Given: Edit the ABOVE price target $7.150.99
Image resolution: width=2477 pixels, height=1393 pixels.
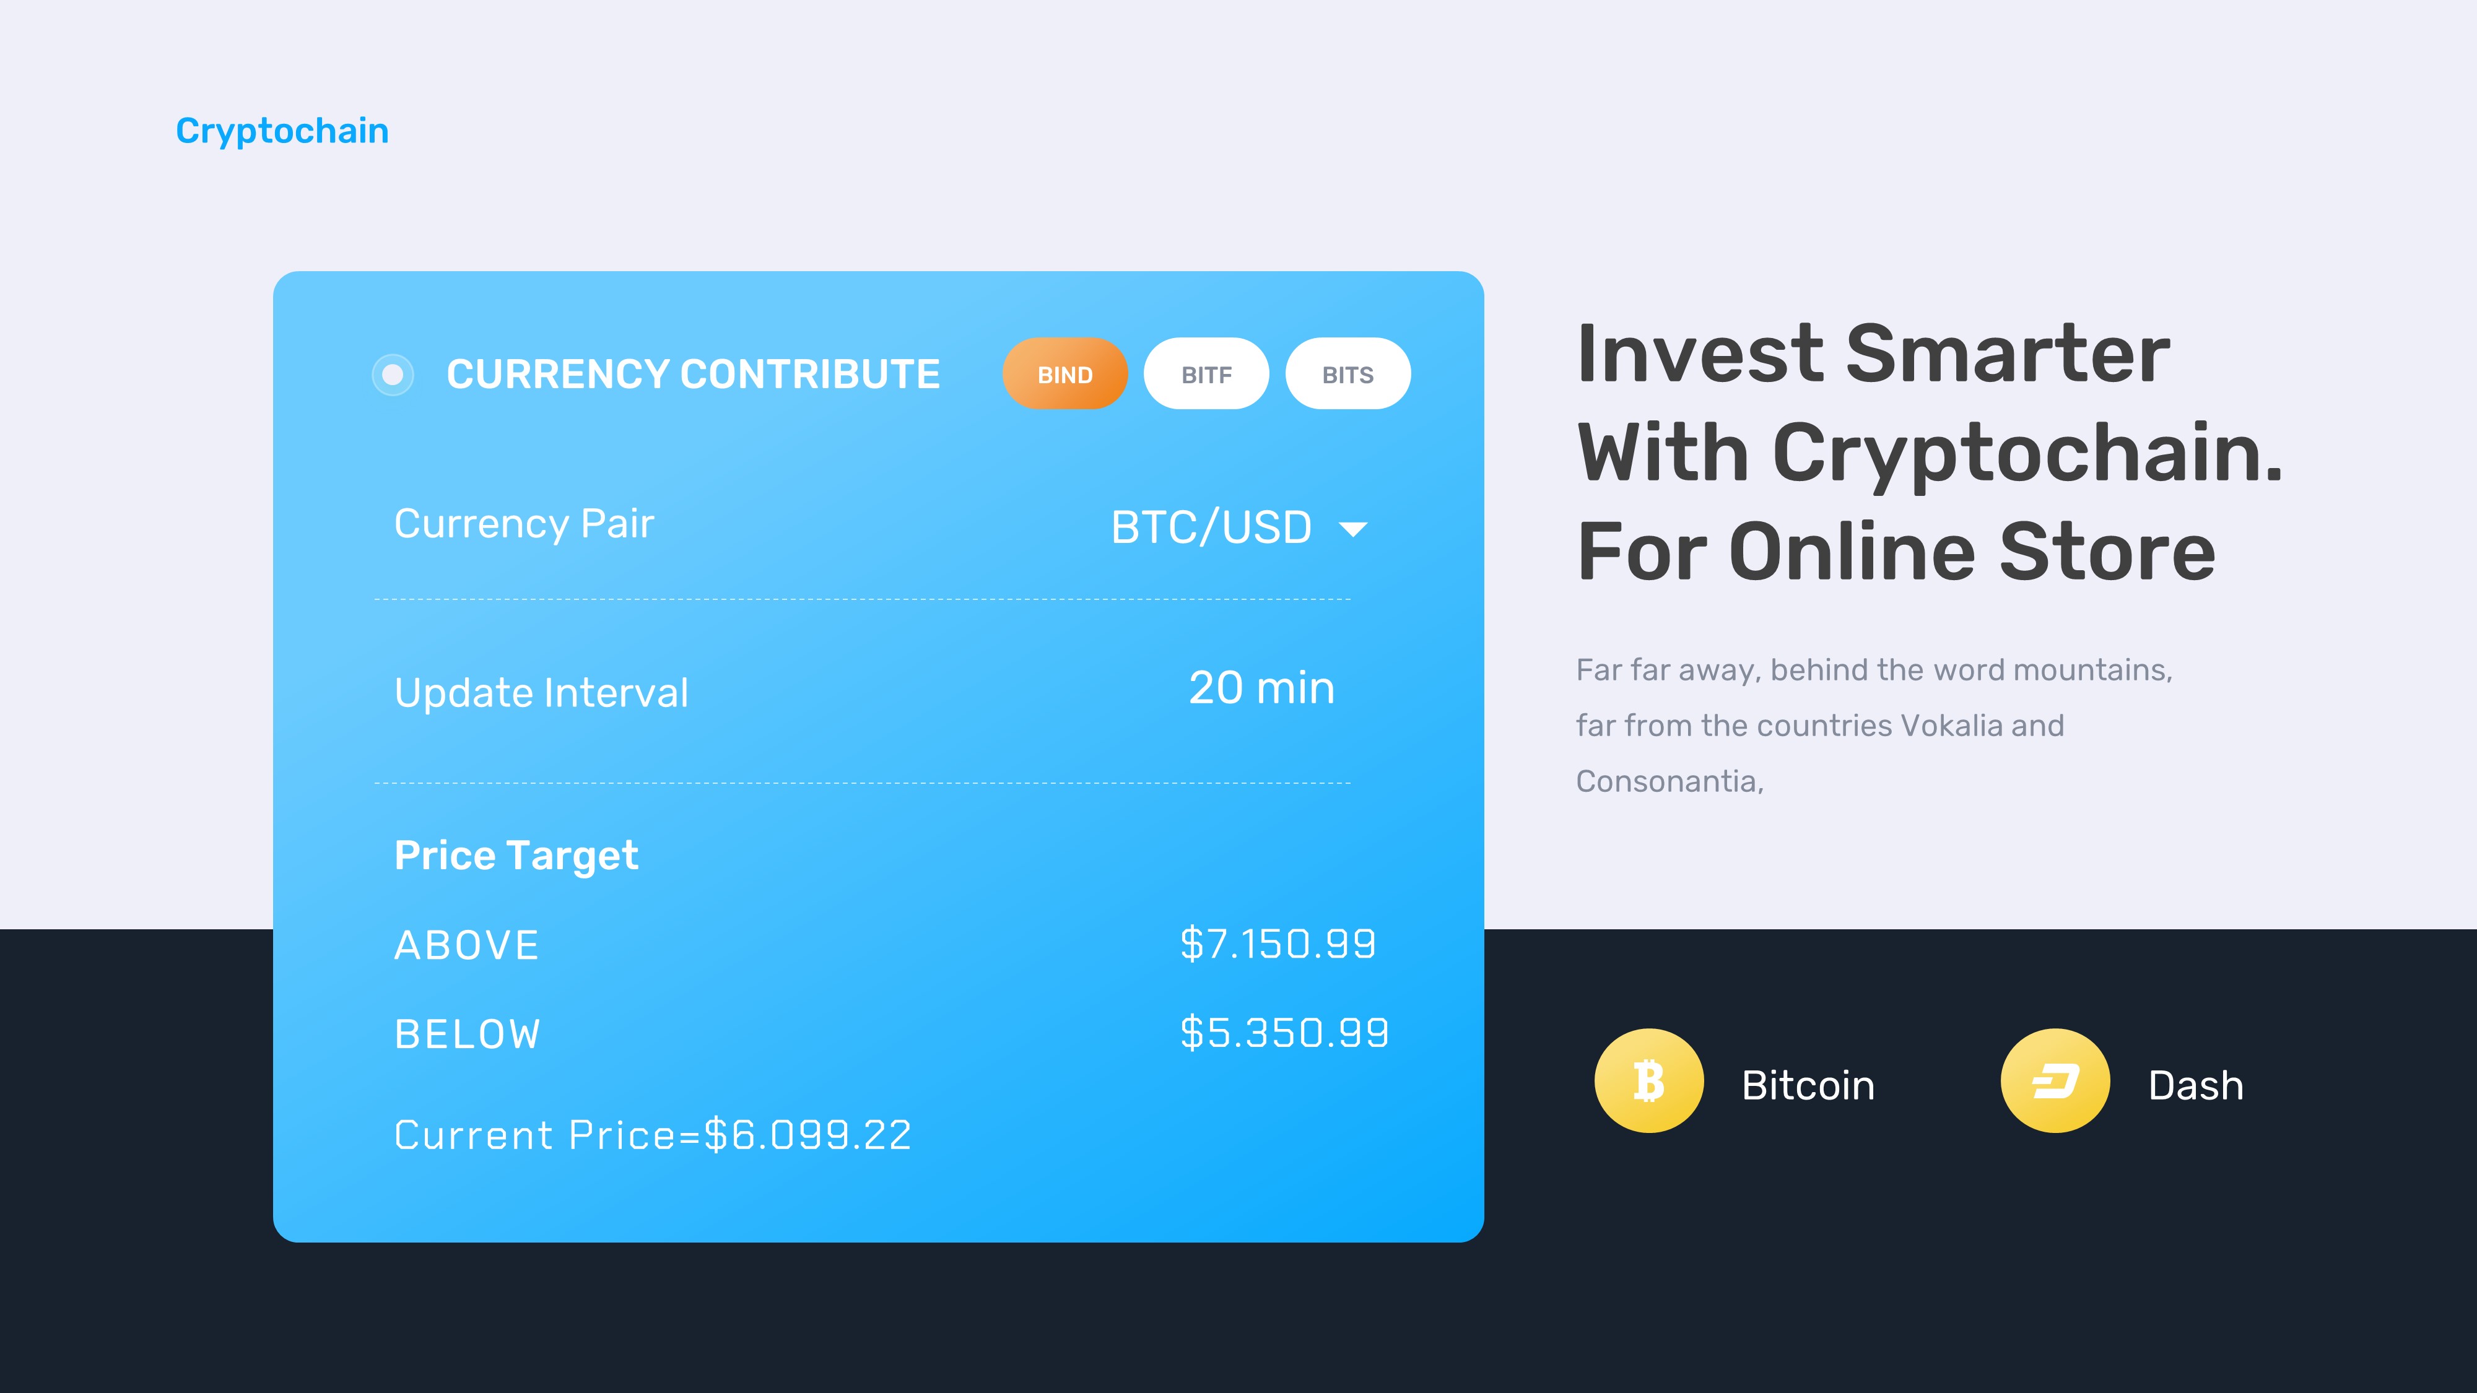Looking at the screenshot, I should [1277, 944].
